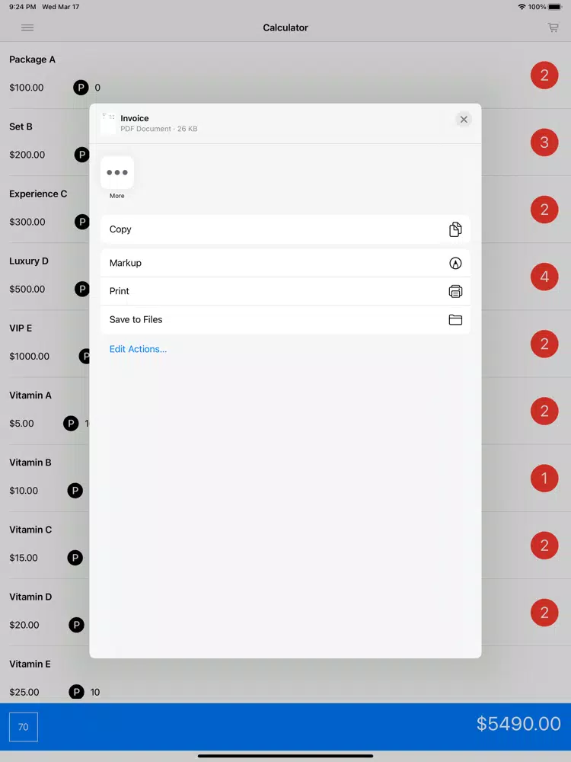Tap the P points icon for Vitamin E
This screenshot has width=571, height=762.
76,692
